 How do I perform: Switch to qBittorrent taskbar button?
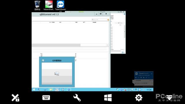click(69, 90)
